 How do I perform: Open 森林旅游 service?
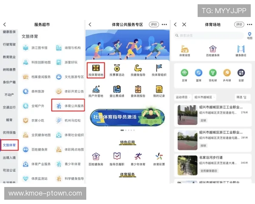pos(33,91)
